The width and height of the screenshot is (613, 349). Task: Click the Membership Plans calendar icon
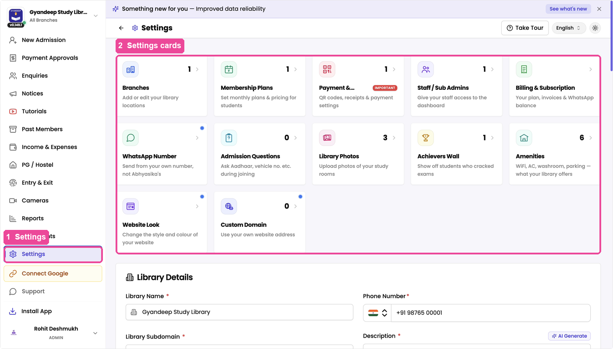(229, 69)
